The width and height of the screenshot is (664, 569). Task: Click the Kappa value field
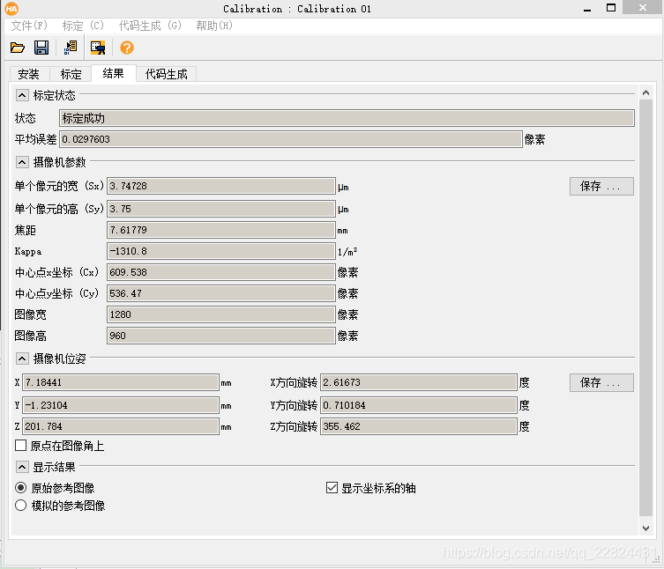point(221,251)
